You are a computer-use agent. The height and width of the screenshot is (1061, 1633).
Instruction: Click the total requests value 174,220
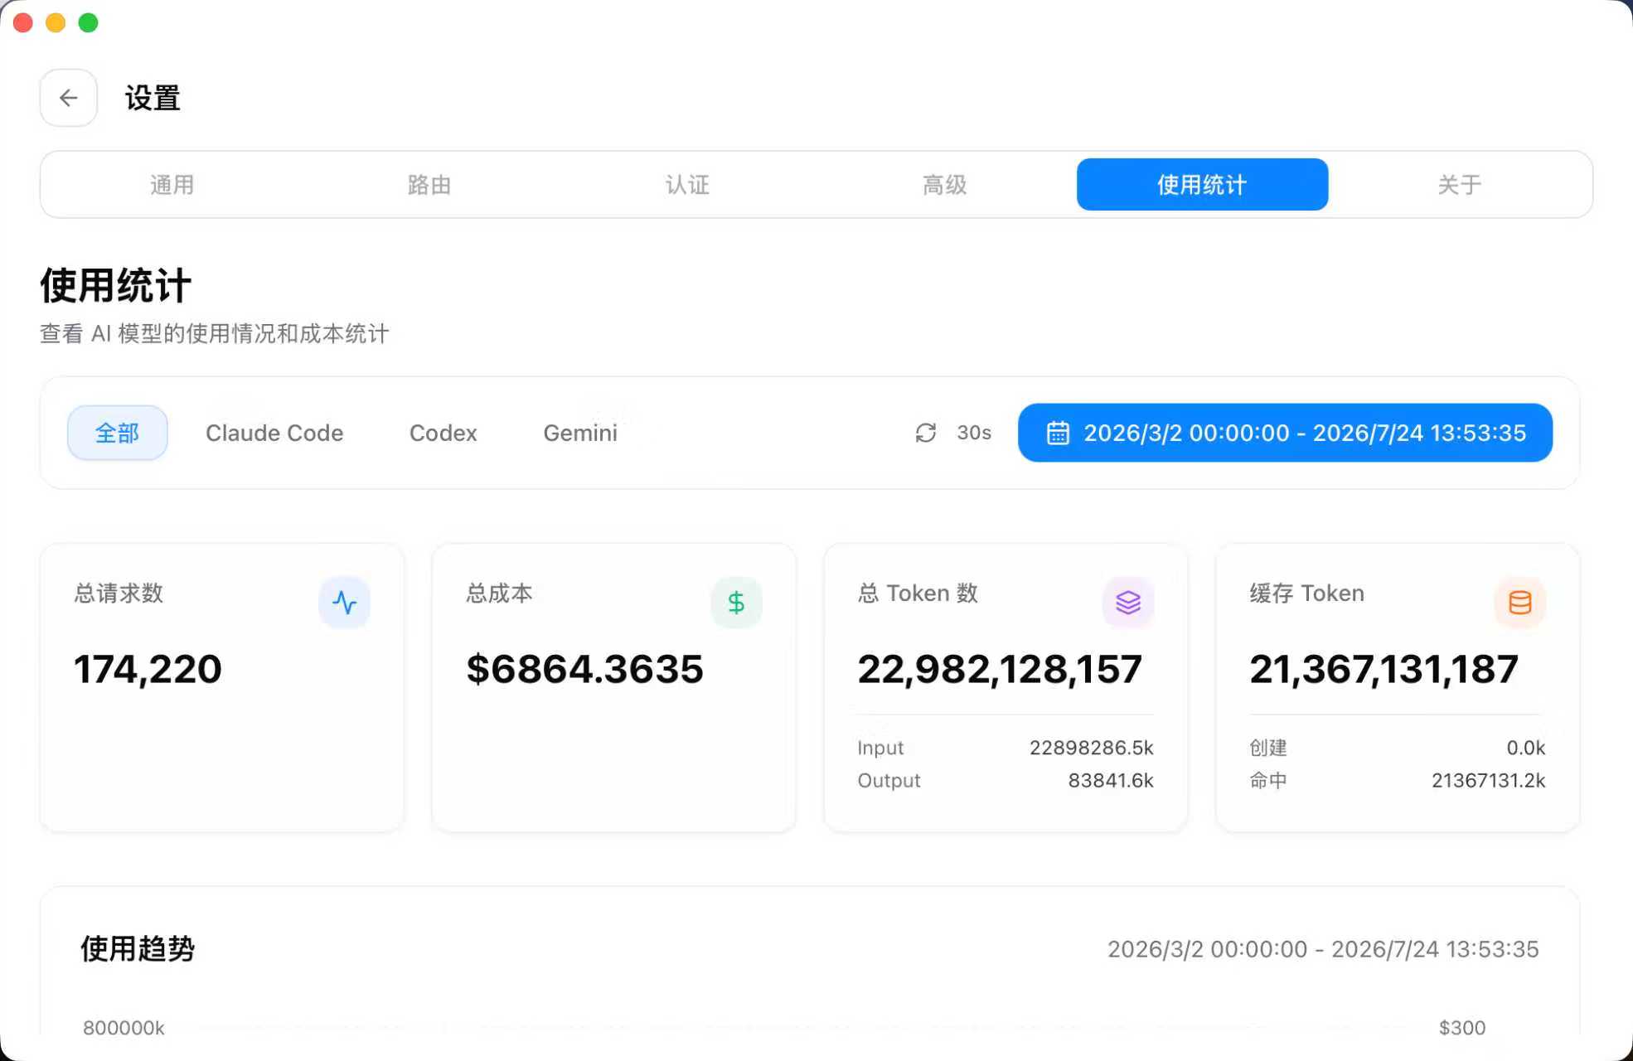[x=148, y=669]
